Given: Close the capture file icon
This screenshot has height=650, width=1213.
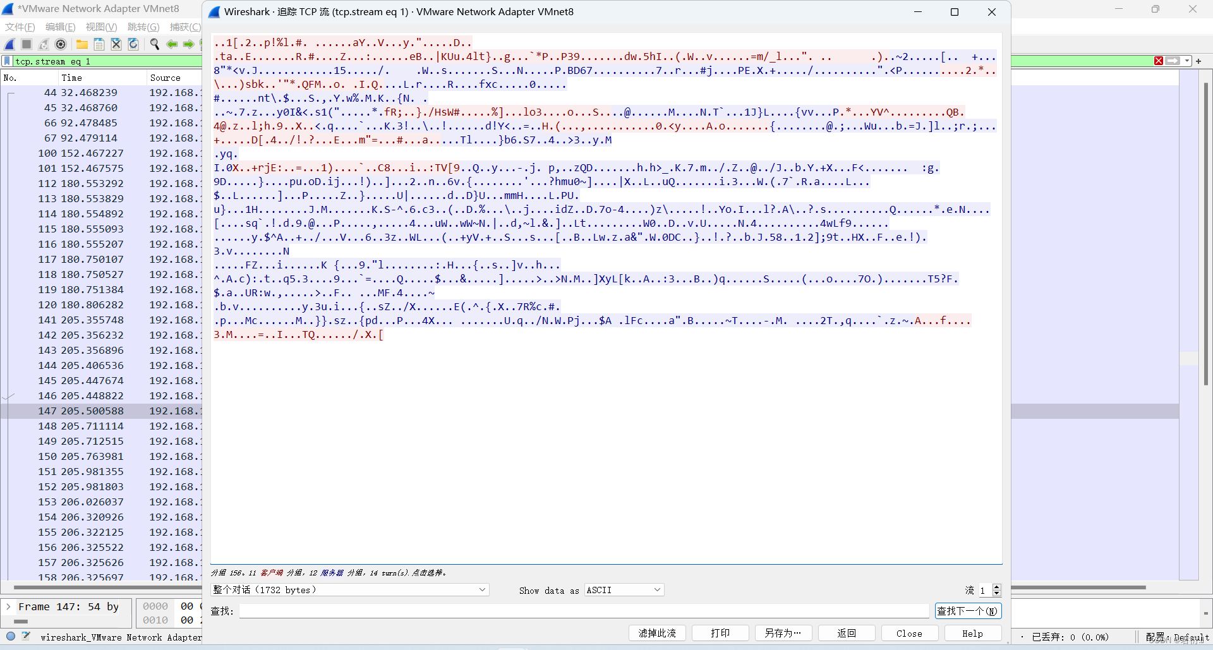Looking at the screenshot, I should coord(116,44).
